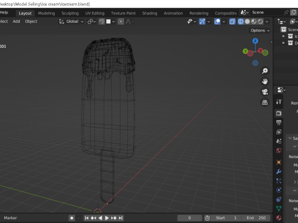298x223 pixels.
Task: Switch to wireframe shading mode
Action: [x=241, y=22]
